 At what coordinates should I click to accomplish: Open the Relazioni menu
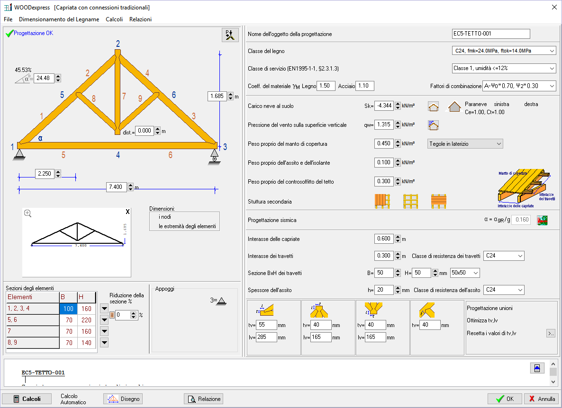(x=140, y=19)
